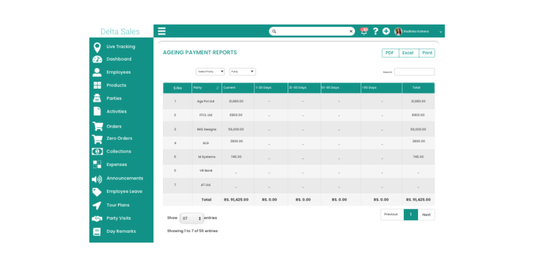The width and height of the screenshot is (534, 267).
Task: Click the search magnifier icon
Action: pyautogui.click(x=274, y=32)
